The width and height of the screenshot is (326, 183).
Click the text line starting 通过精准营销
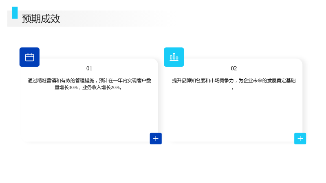point(89,81)
